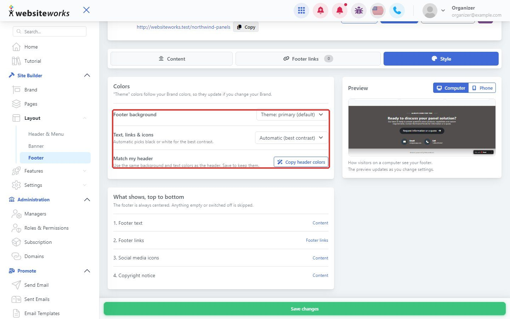Image resolution: width=510 pixels, height=319 pixels.
Task: Select the Style tab
Action: coord(441,59)
